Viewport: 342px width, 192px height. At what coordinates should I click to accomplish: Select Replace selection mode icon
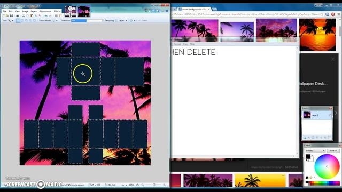(18, 20)
